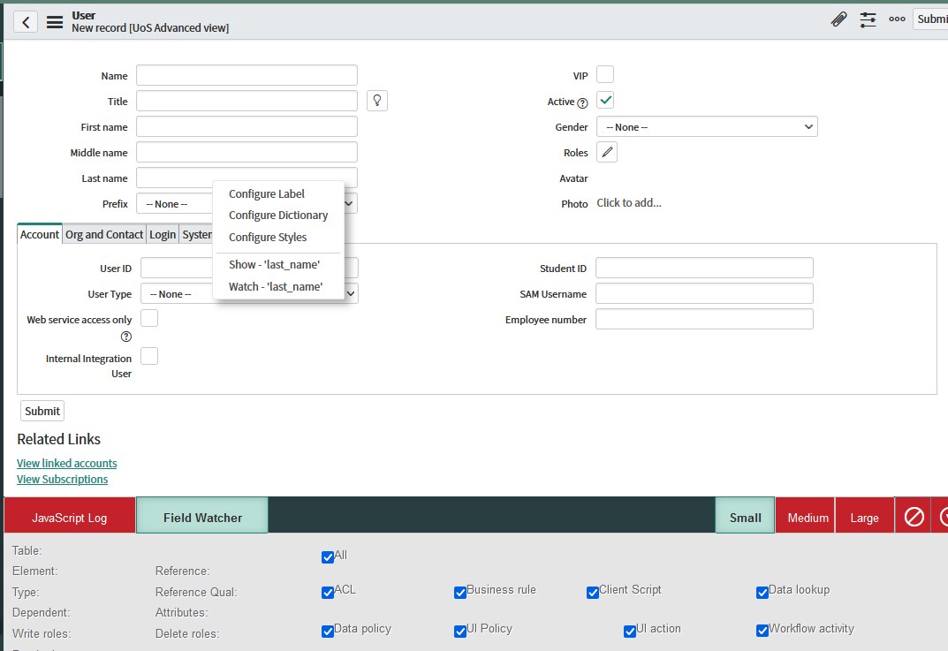948x651 pixels.
Task: Click the red cancel icon in debug bar
Action: point(914,515)
